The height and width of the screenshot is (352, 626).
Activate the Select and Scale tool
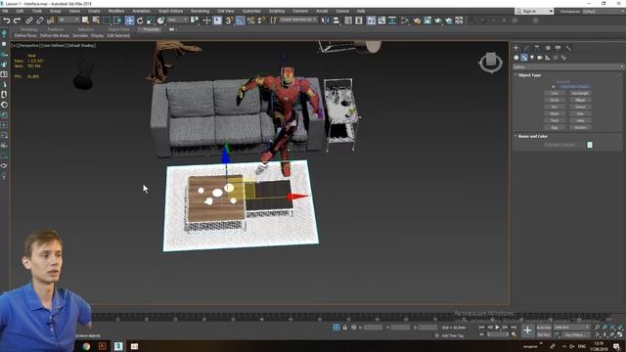[x=150, y=20]
